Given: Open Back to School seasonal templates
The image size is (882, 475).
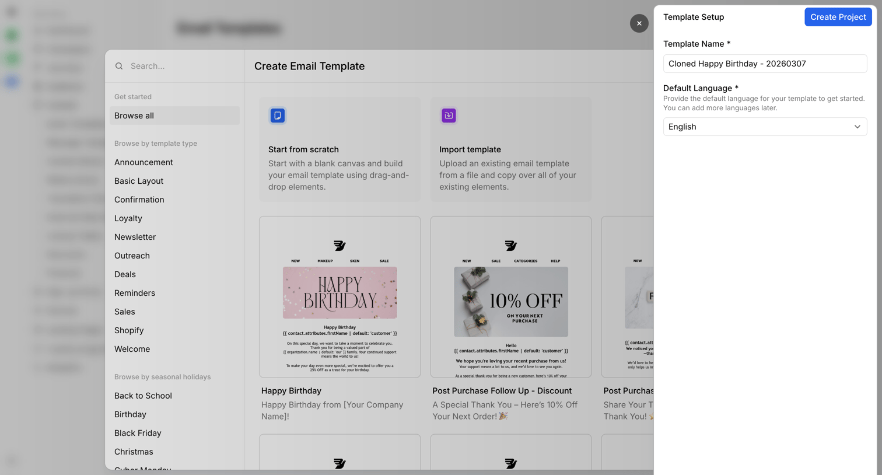Looking at the screenshot, I should (143, 396).
